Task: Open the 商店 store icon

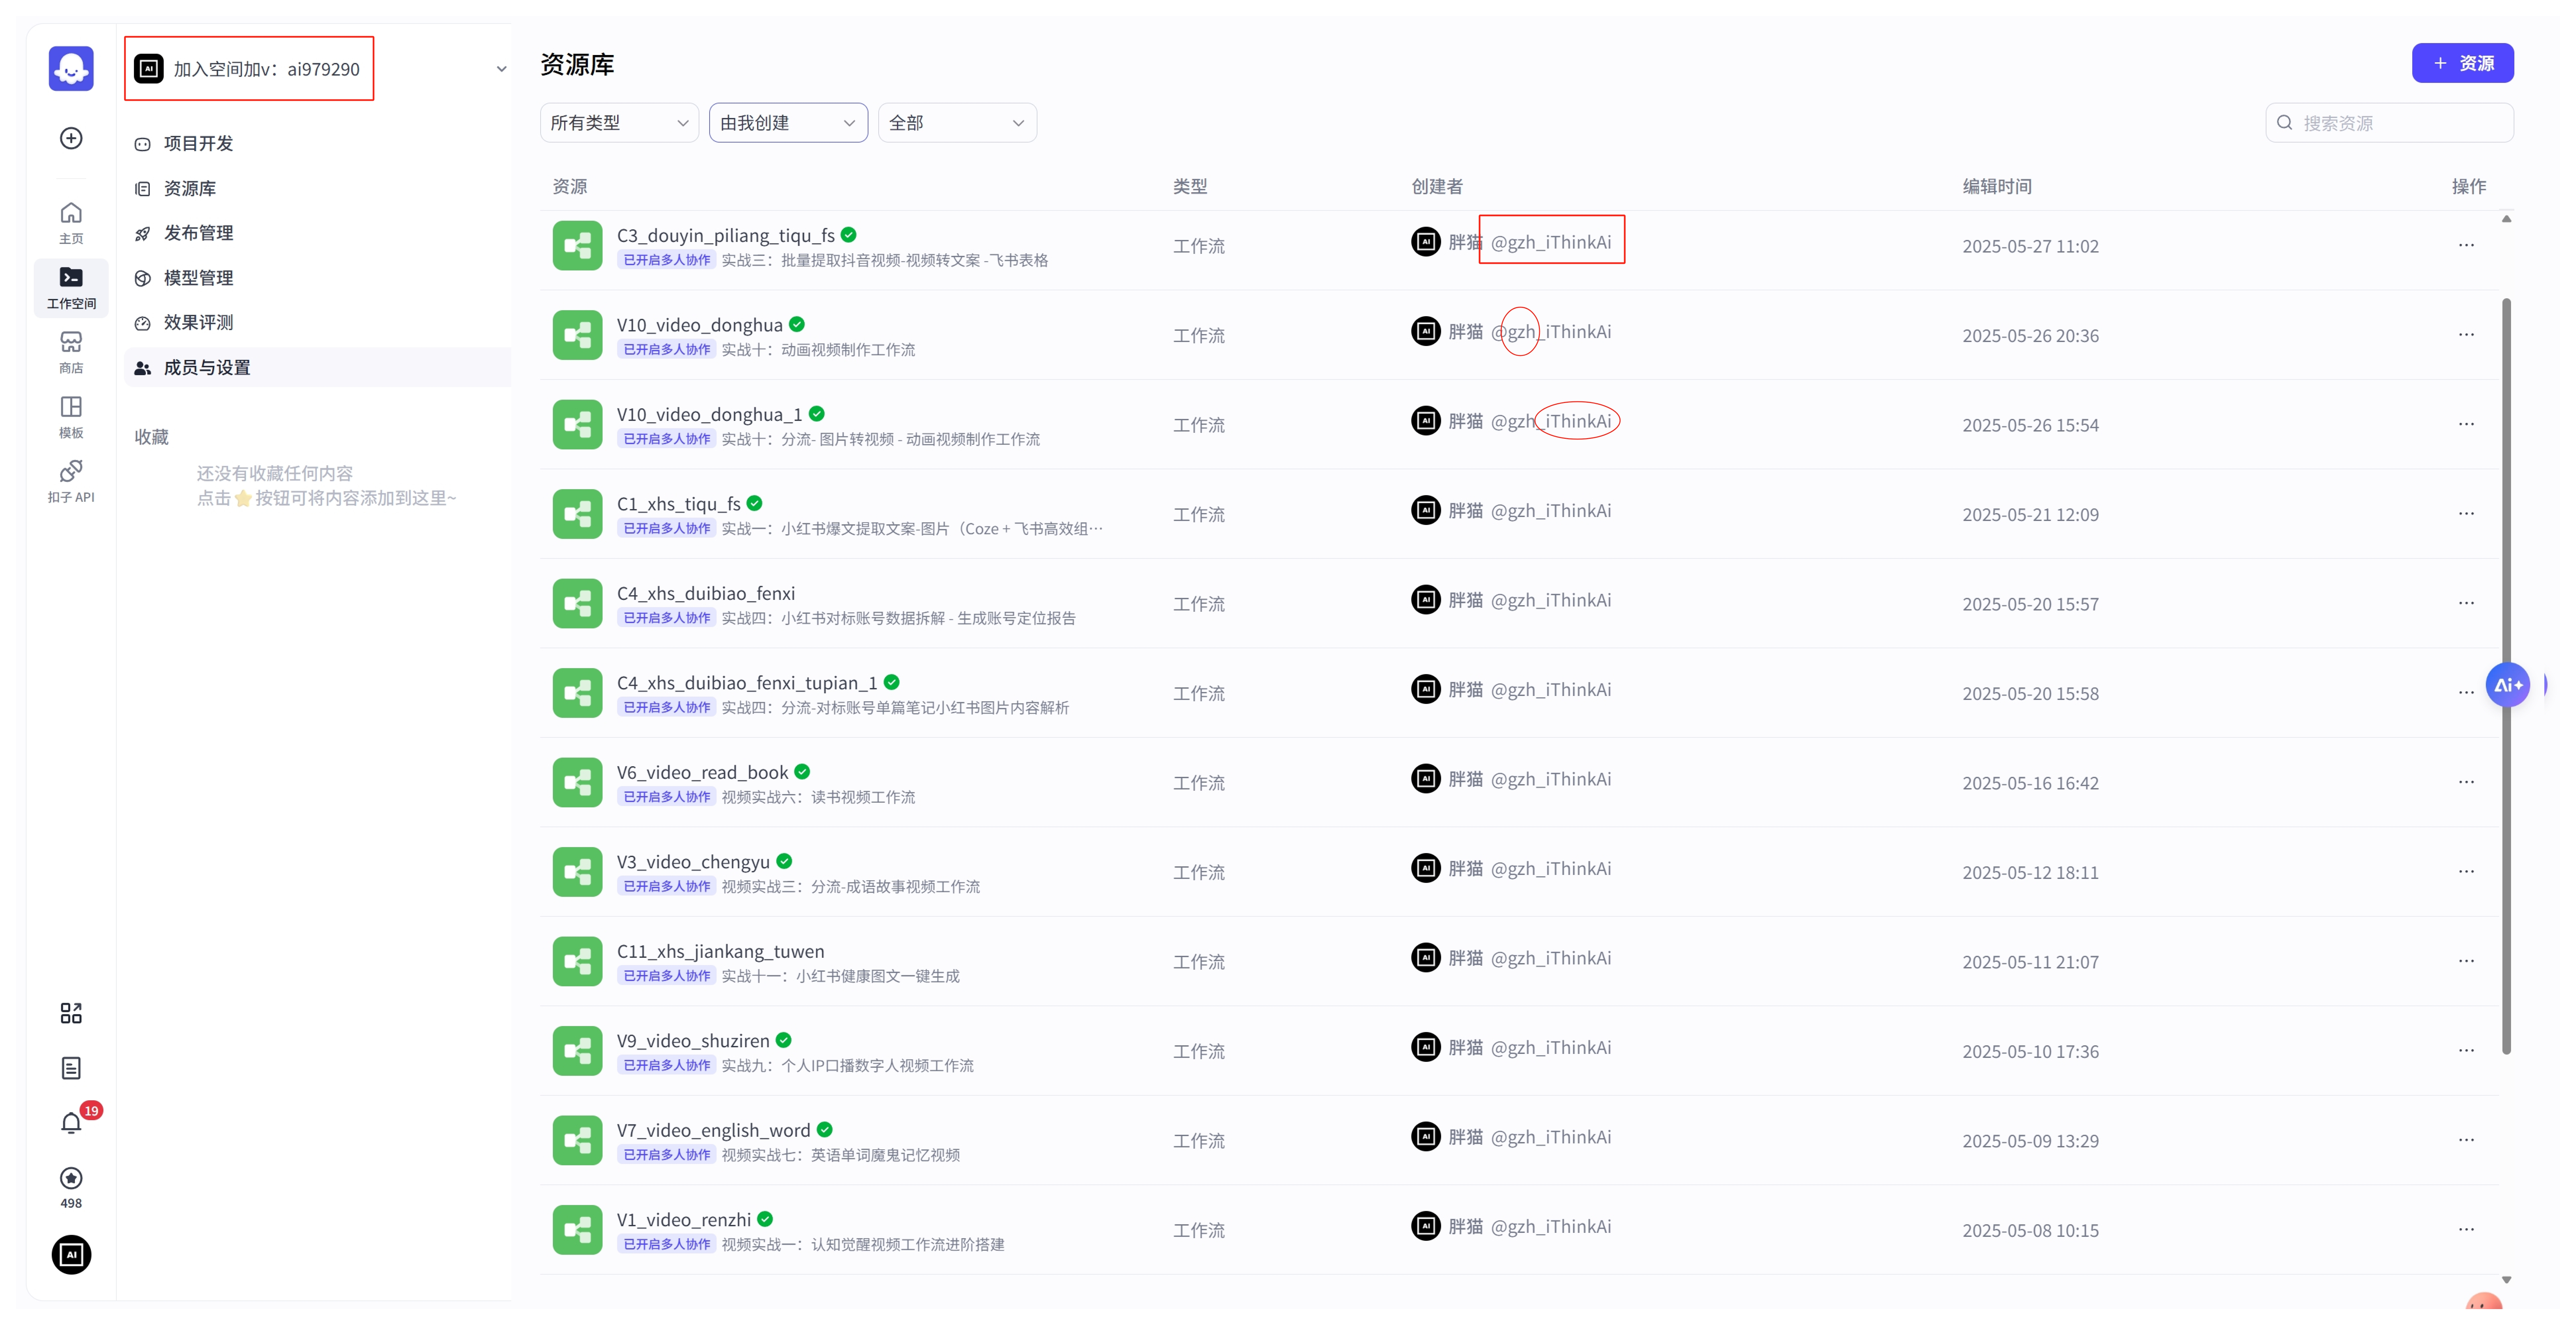Action: point(71,352)
